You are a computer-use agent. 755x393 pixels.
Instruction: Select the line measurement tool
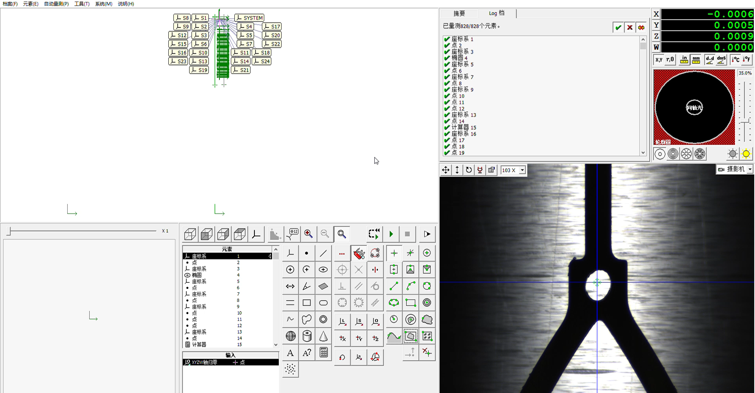[x=323, y=253]
